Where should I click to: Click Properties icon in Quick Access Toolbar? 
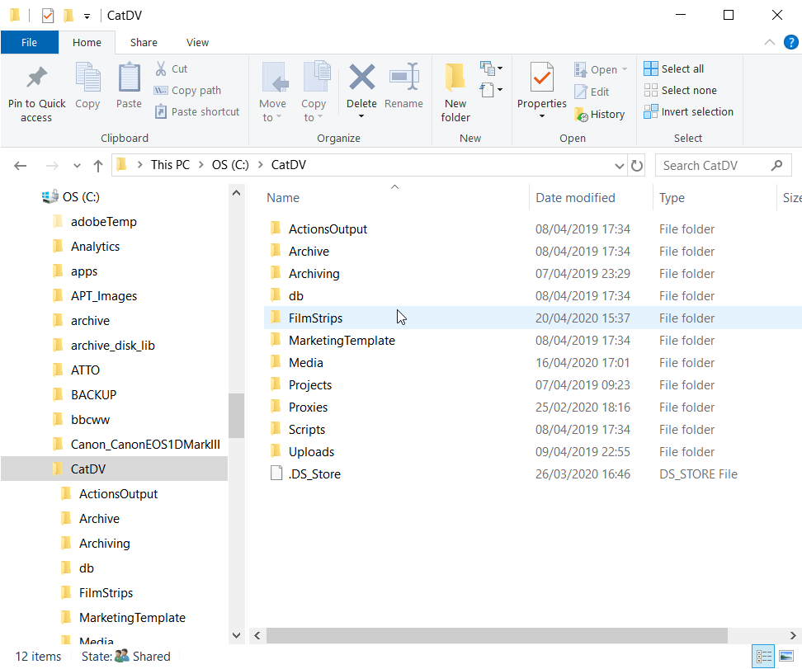(x=48, y=16)
